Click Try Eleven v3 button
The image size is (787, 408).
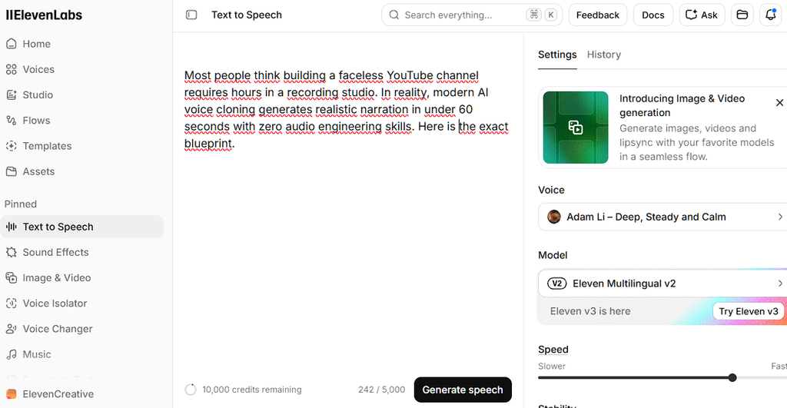tap(749, 311)
